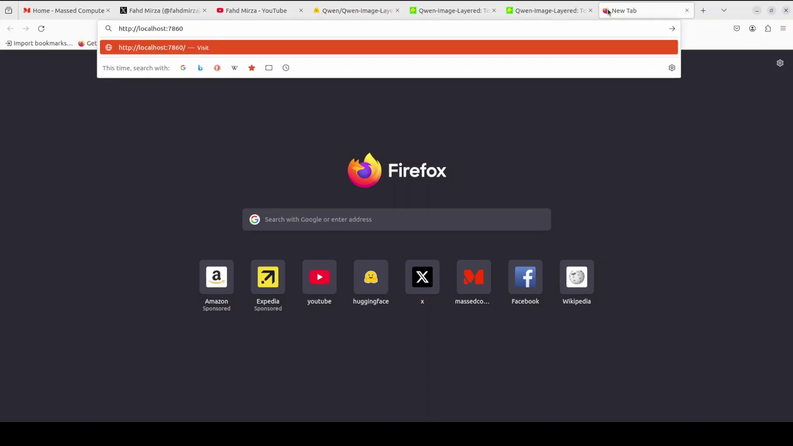Image resolution: width=793 pixels, height=446 pixels.
Task: Open the Firefox hamburger application menu
Action: coord(783,28)
